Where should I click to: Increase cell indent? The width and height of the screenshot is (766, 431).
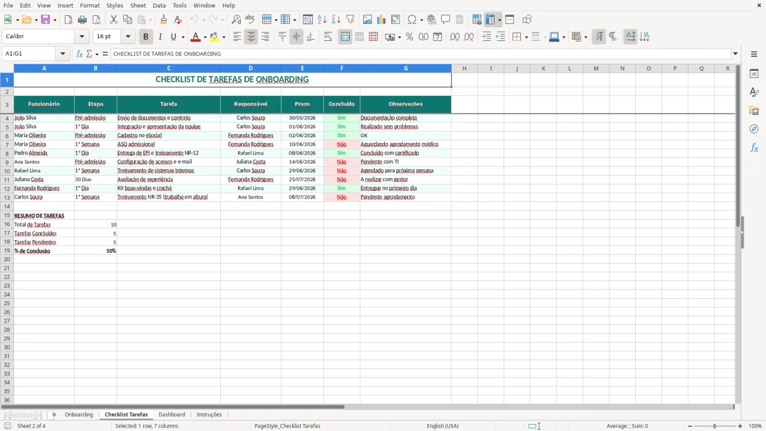click(486, 37)
